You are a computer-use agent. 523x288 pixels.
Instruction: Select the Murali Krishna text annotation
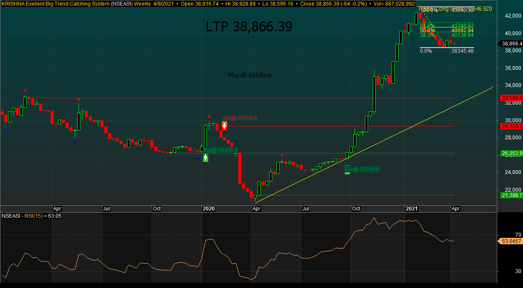click(x=249, y=75)
